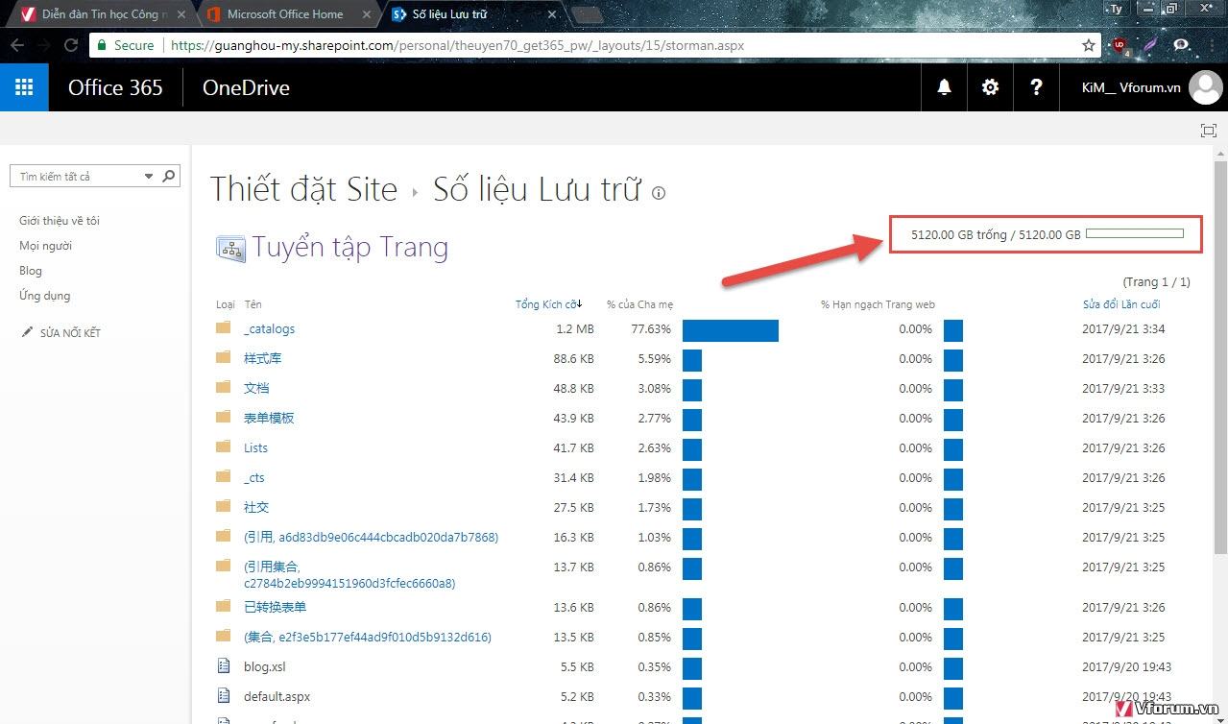Screen dimensions: 1228x724
Task: Expand the search scope dropdown arrow
Action: tap(149, 177)
